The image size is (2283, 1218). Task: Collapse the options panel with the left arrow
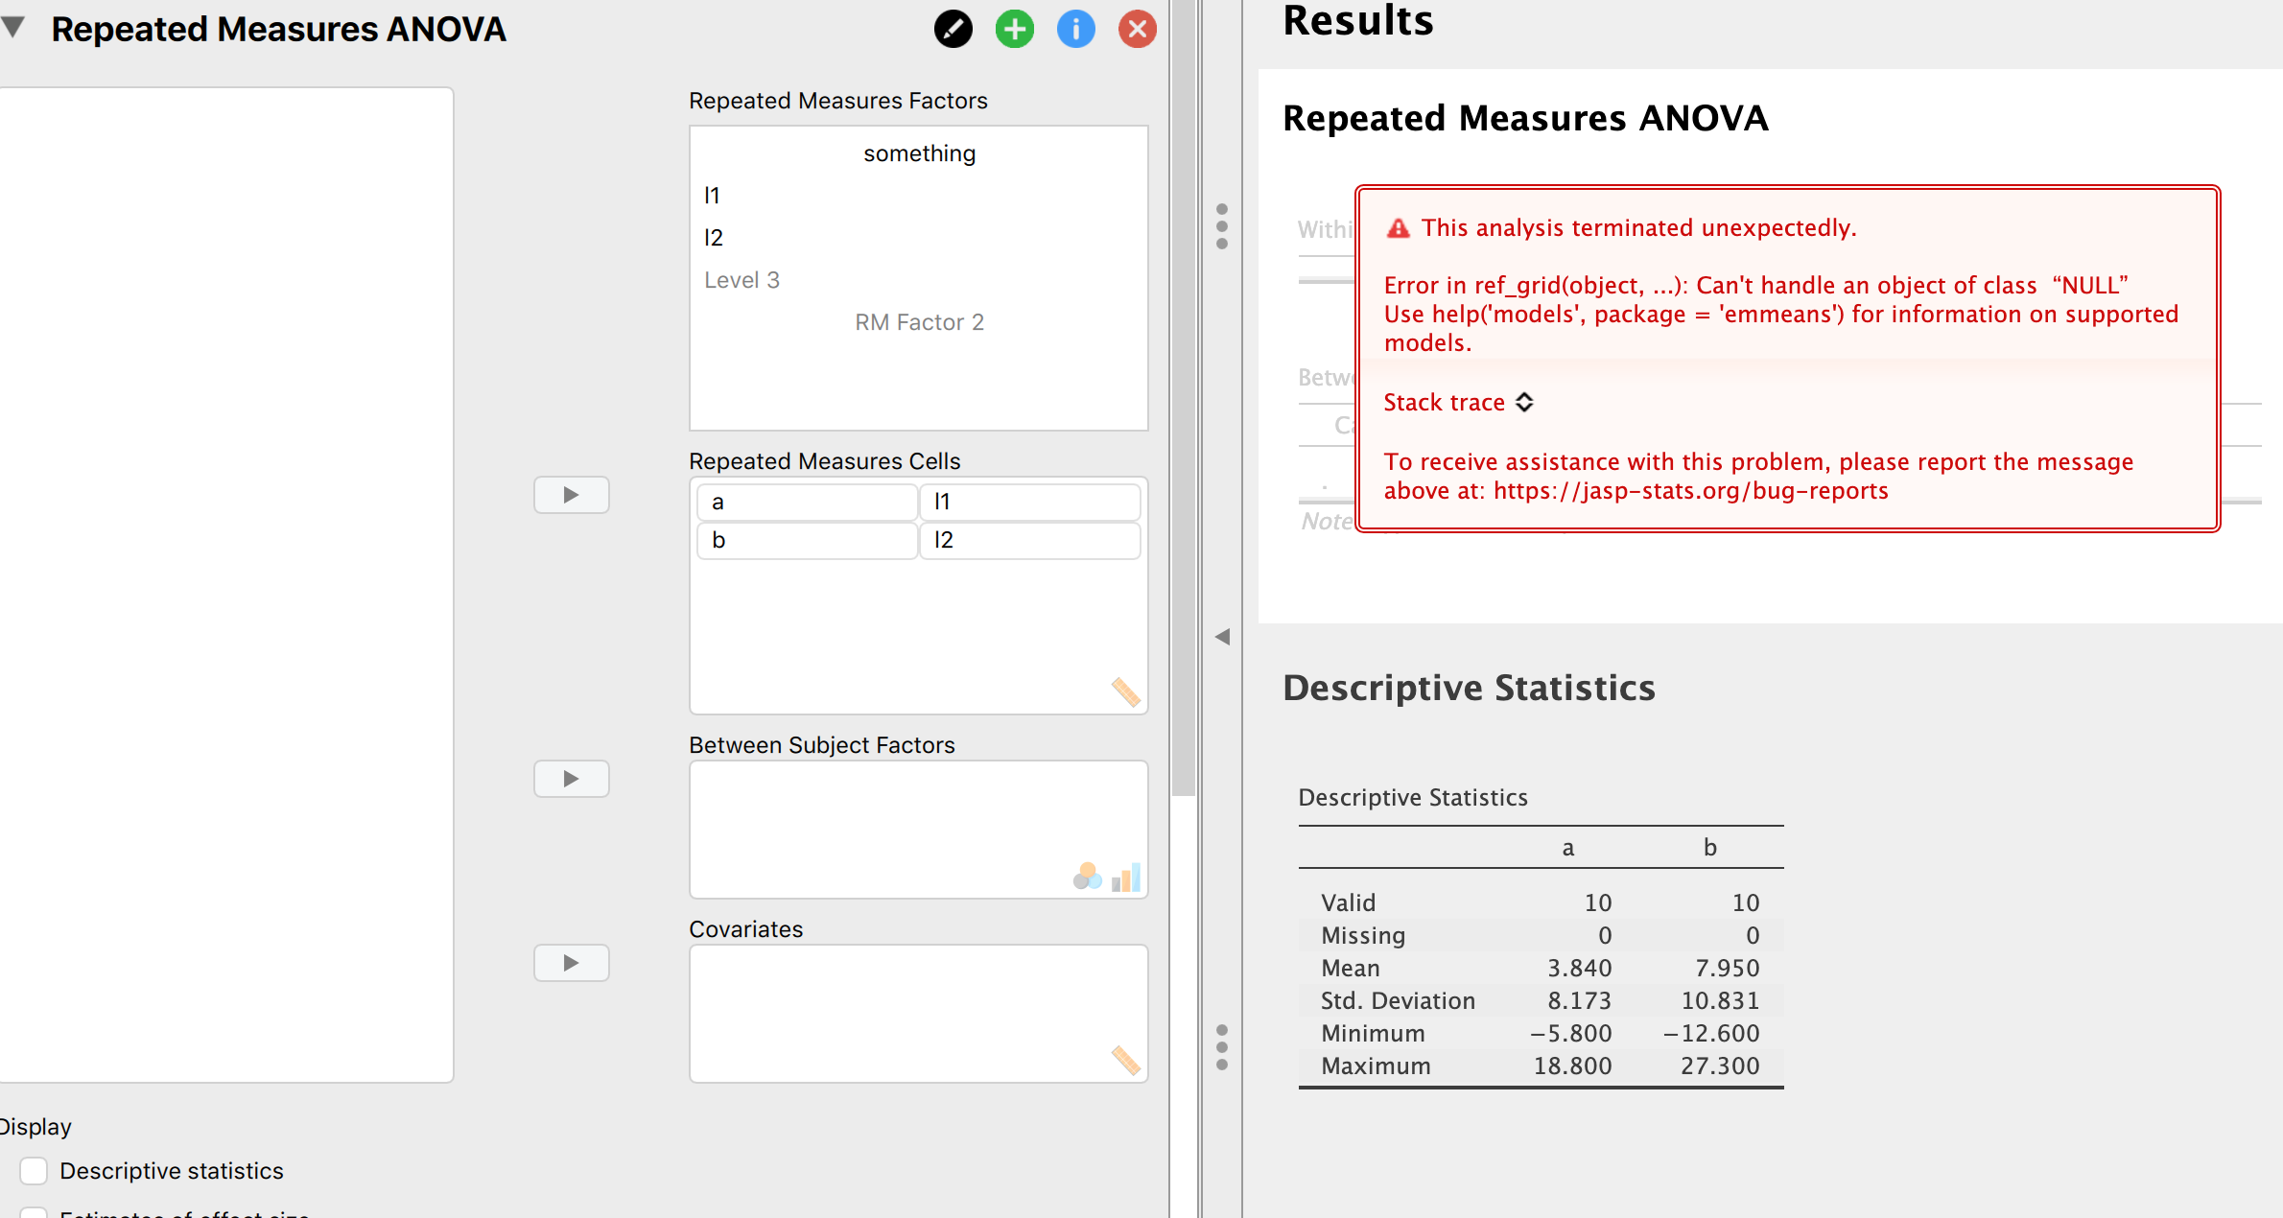[1222, 636]
